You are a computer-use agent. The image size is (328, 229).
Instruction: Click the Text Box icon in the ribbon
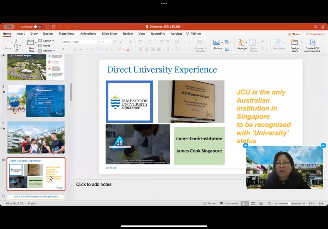[x=226, y=49]
